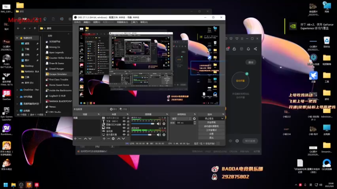The width and height of the screenshot is (337, 189).
Task: Remove selected scene with minus icon
Action: pyautogui.click(x=80, y=139)
